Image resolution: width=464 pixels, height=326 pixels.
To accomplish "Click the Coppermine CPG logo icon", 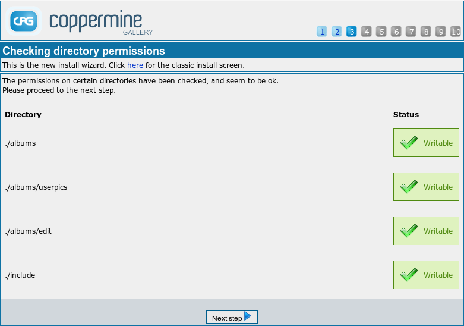I will pos(24,21).
